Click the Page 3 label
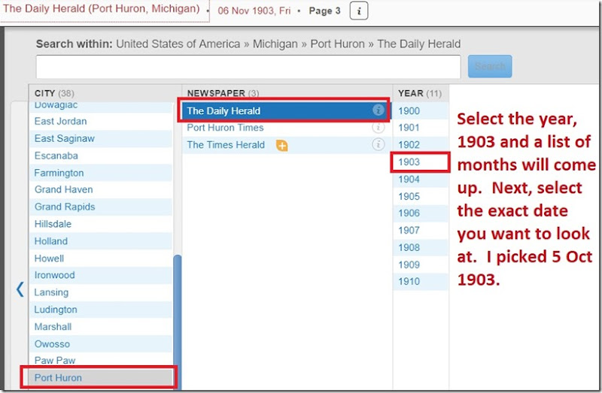This screenshot has width=602, height=393. click(x=324, y=11)
